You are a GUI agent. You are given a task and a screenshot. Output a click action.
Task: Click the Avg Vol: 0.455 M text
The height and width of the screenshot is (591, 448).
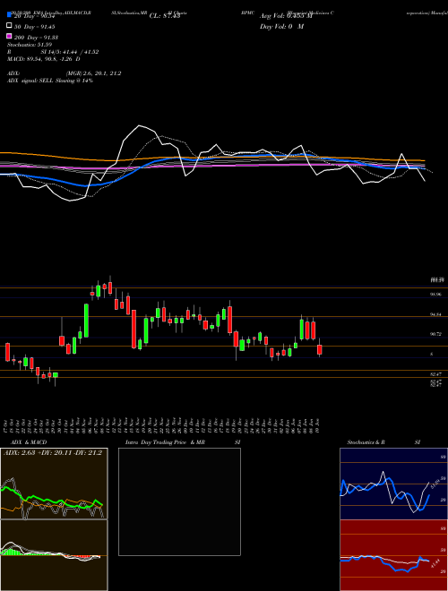click(x=286, y=16)
